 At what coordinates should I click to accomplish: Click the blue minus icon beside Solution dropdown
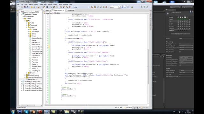tap(125, 7)
